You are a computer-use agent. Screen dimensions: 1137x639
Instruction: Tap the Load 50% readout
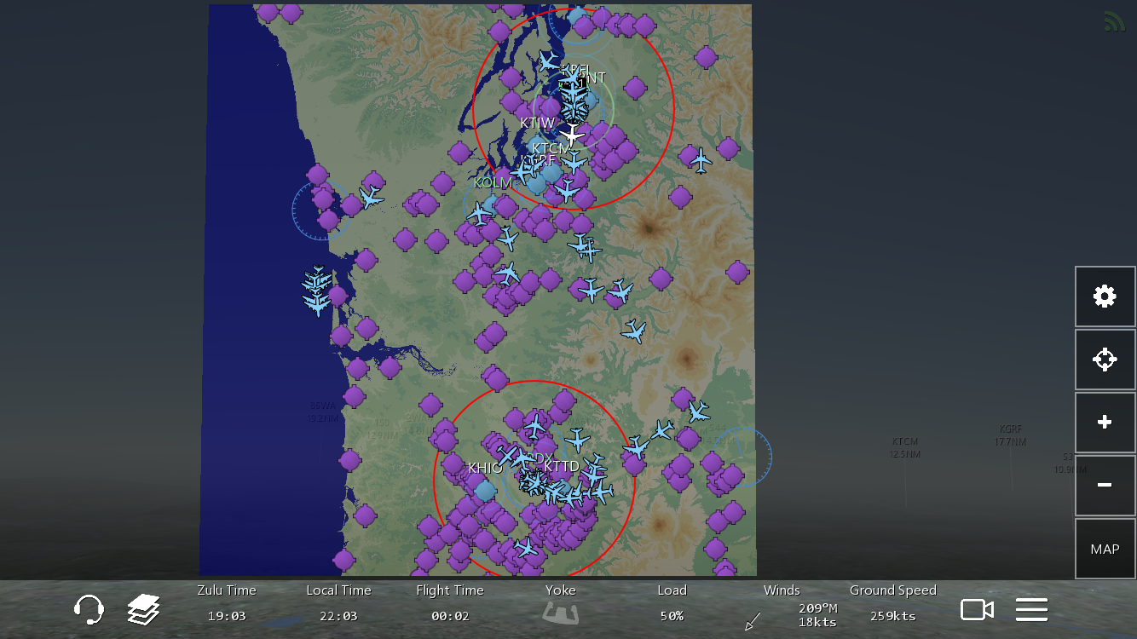672,603
